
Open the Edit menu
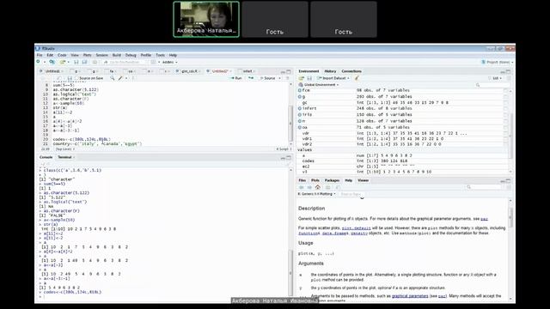(x=50, y=55)
